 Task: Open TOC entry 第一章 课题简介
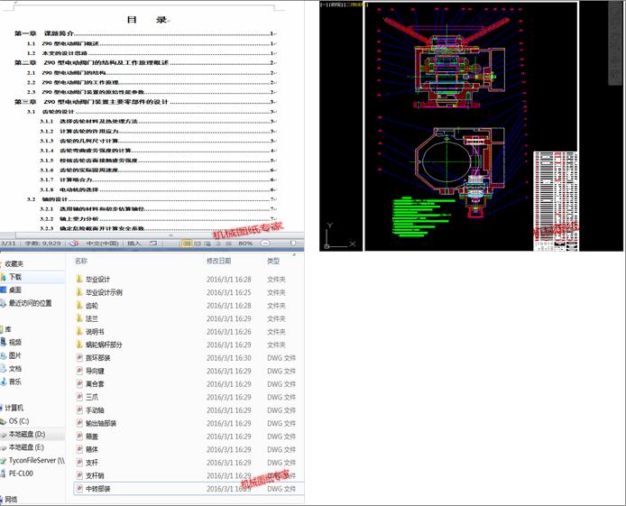coord(145,33)
